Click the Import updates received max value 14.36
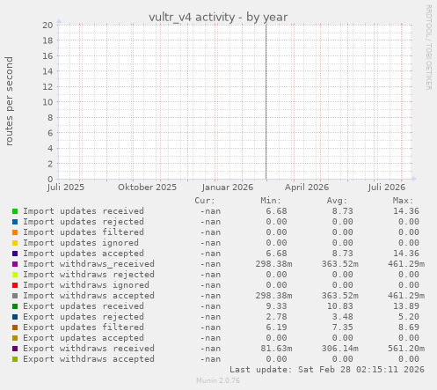This screenshot has width=437, height=390. click(x=406, y=211)
